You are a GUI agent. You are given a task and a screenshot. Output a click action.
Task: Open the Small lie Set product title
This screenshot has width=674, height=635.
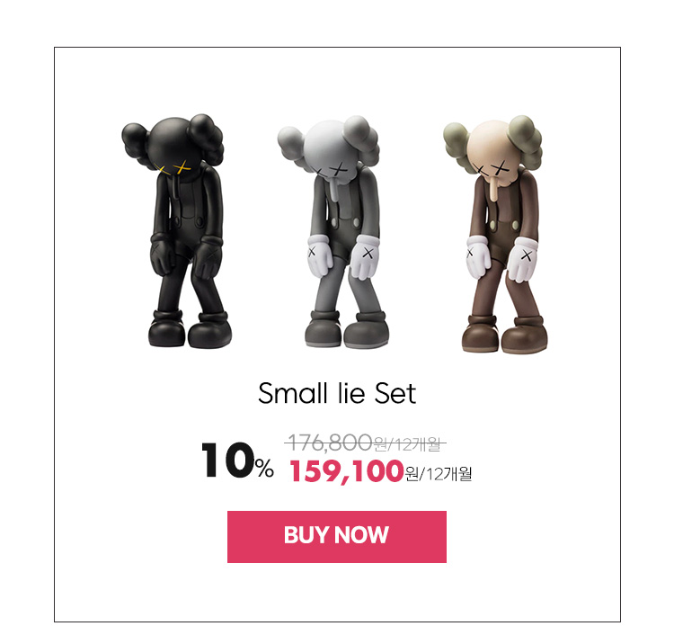337,393
